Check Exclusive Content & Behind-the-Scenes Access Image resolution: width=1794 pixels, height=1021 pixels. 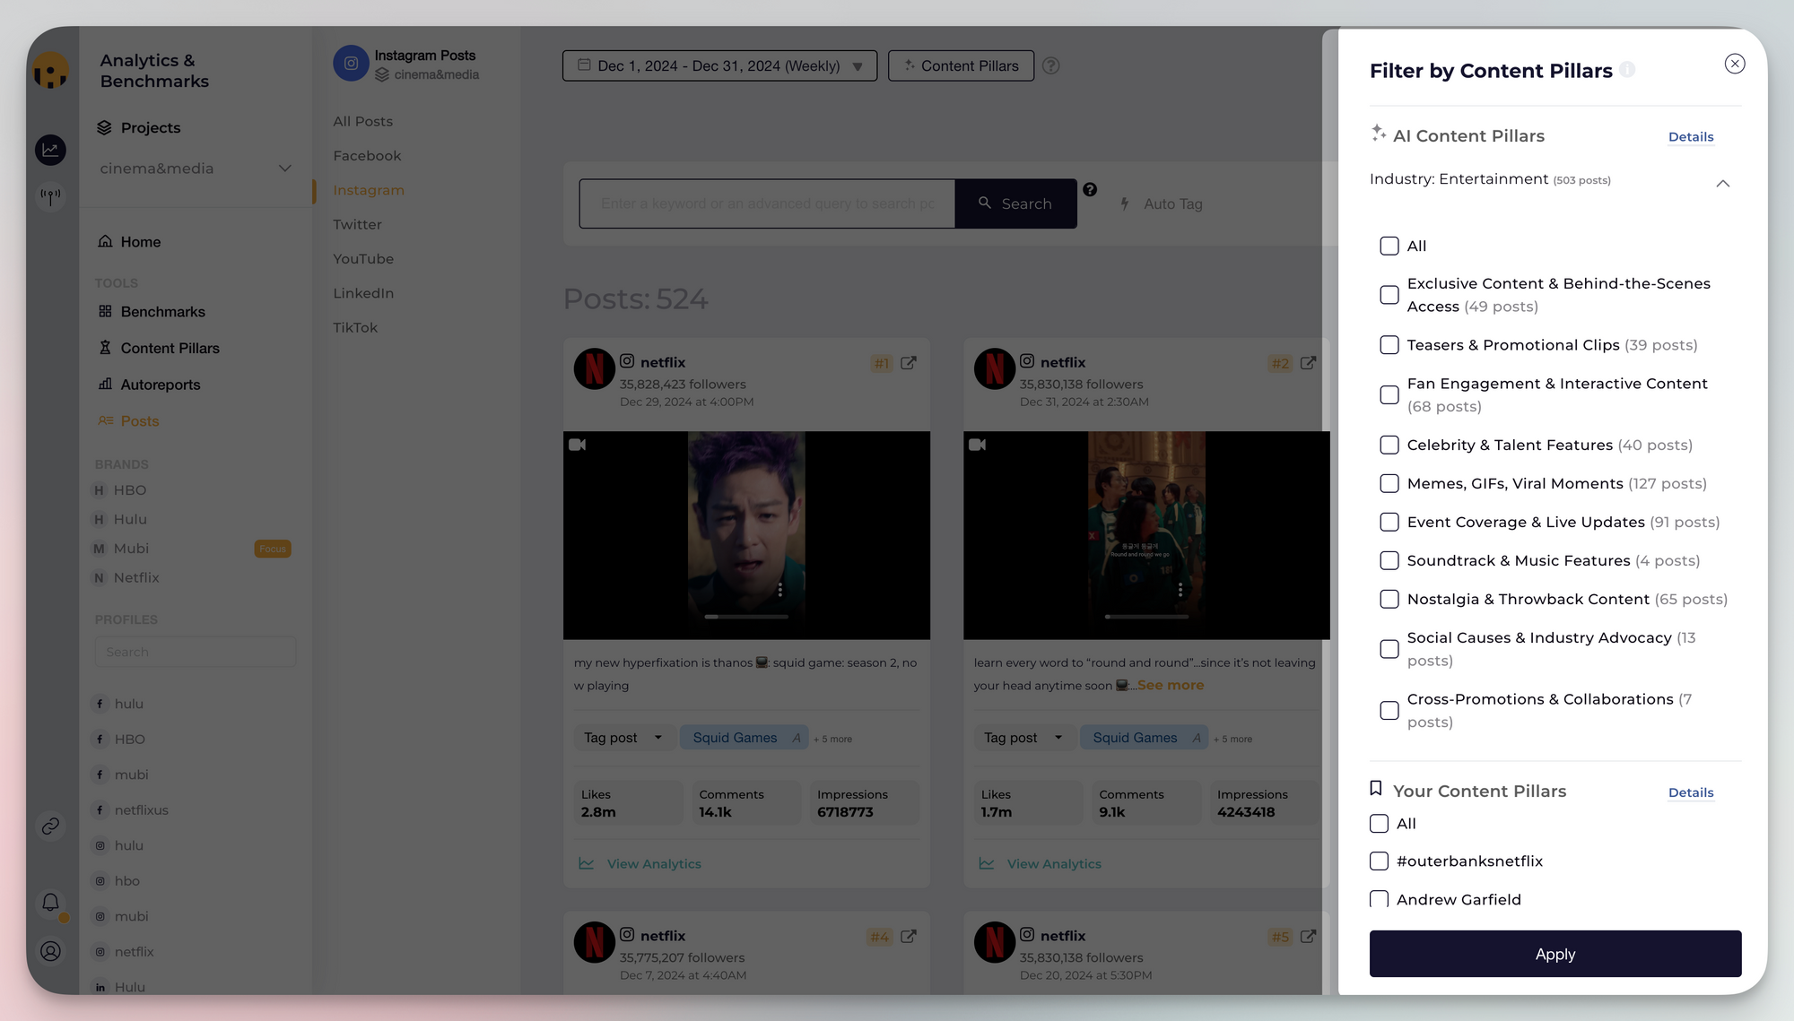pyautogui.click(x=1389, y=295)
